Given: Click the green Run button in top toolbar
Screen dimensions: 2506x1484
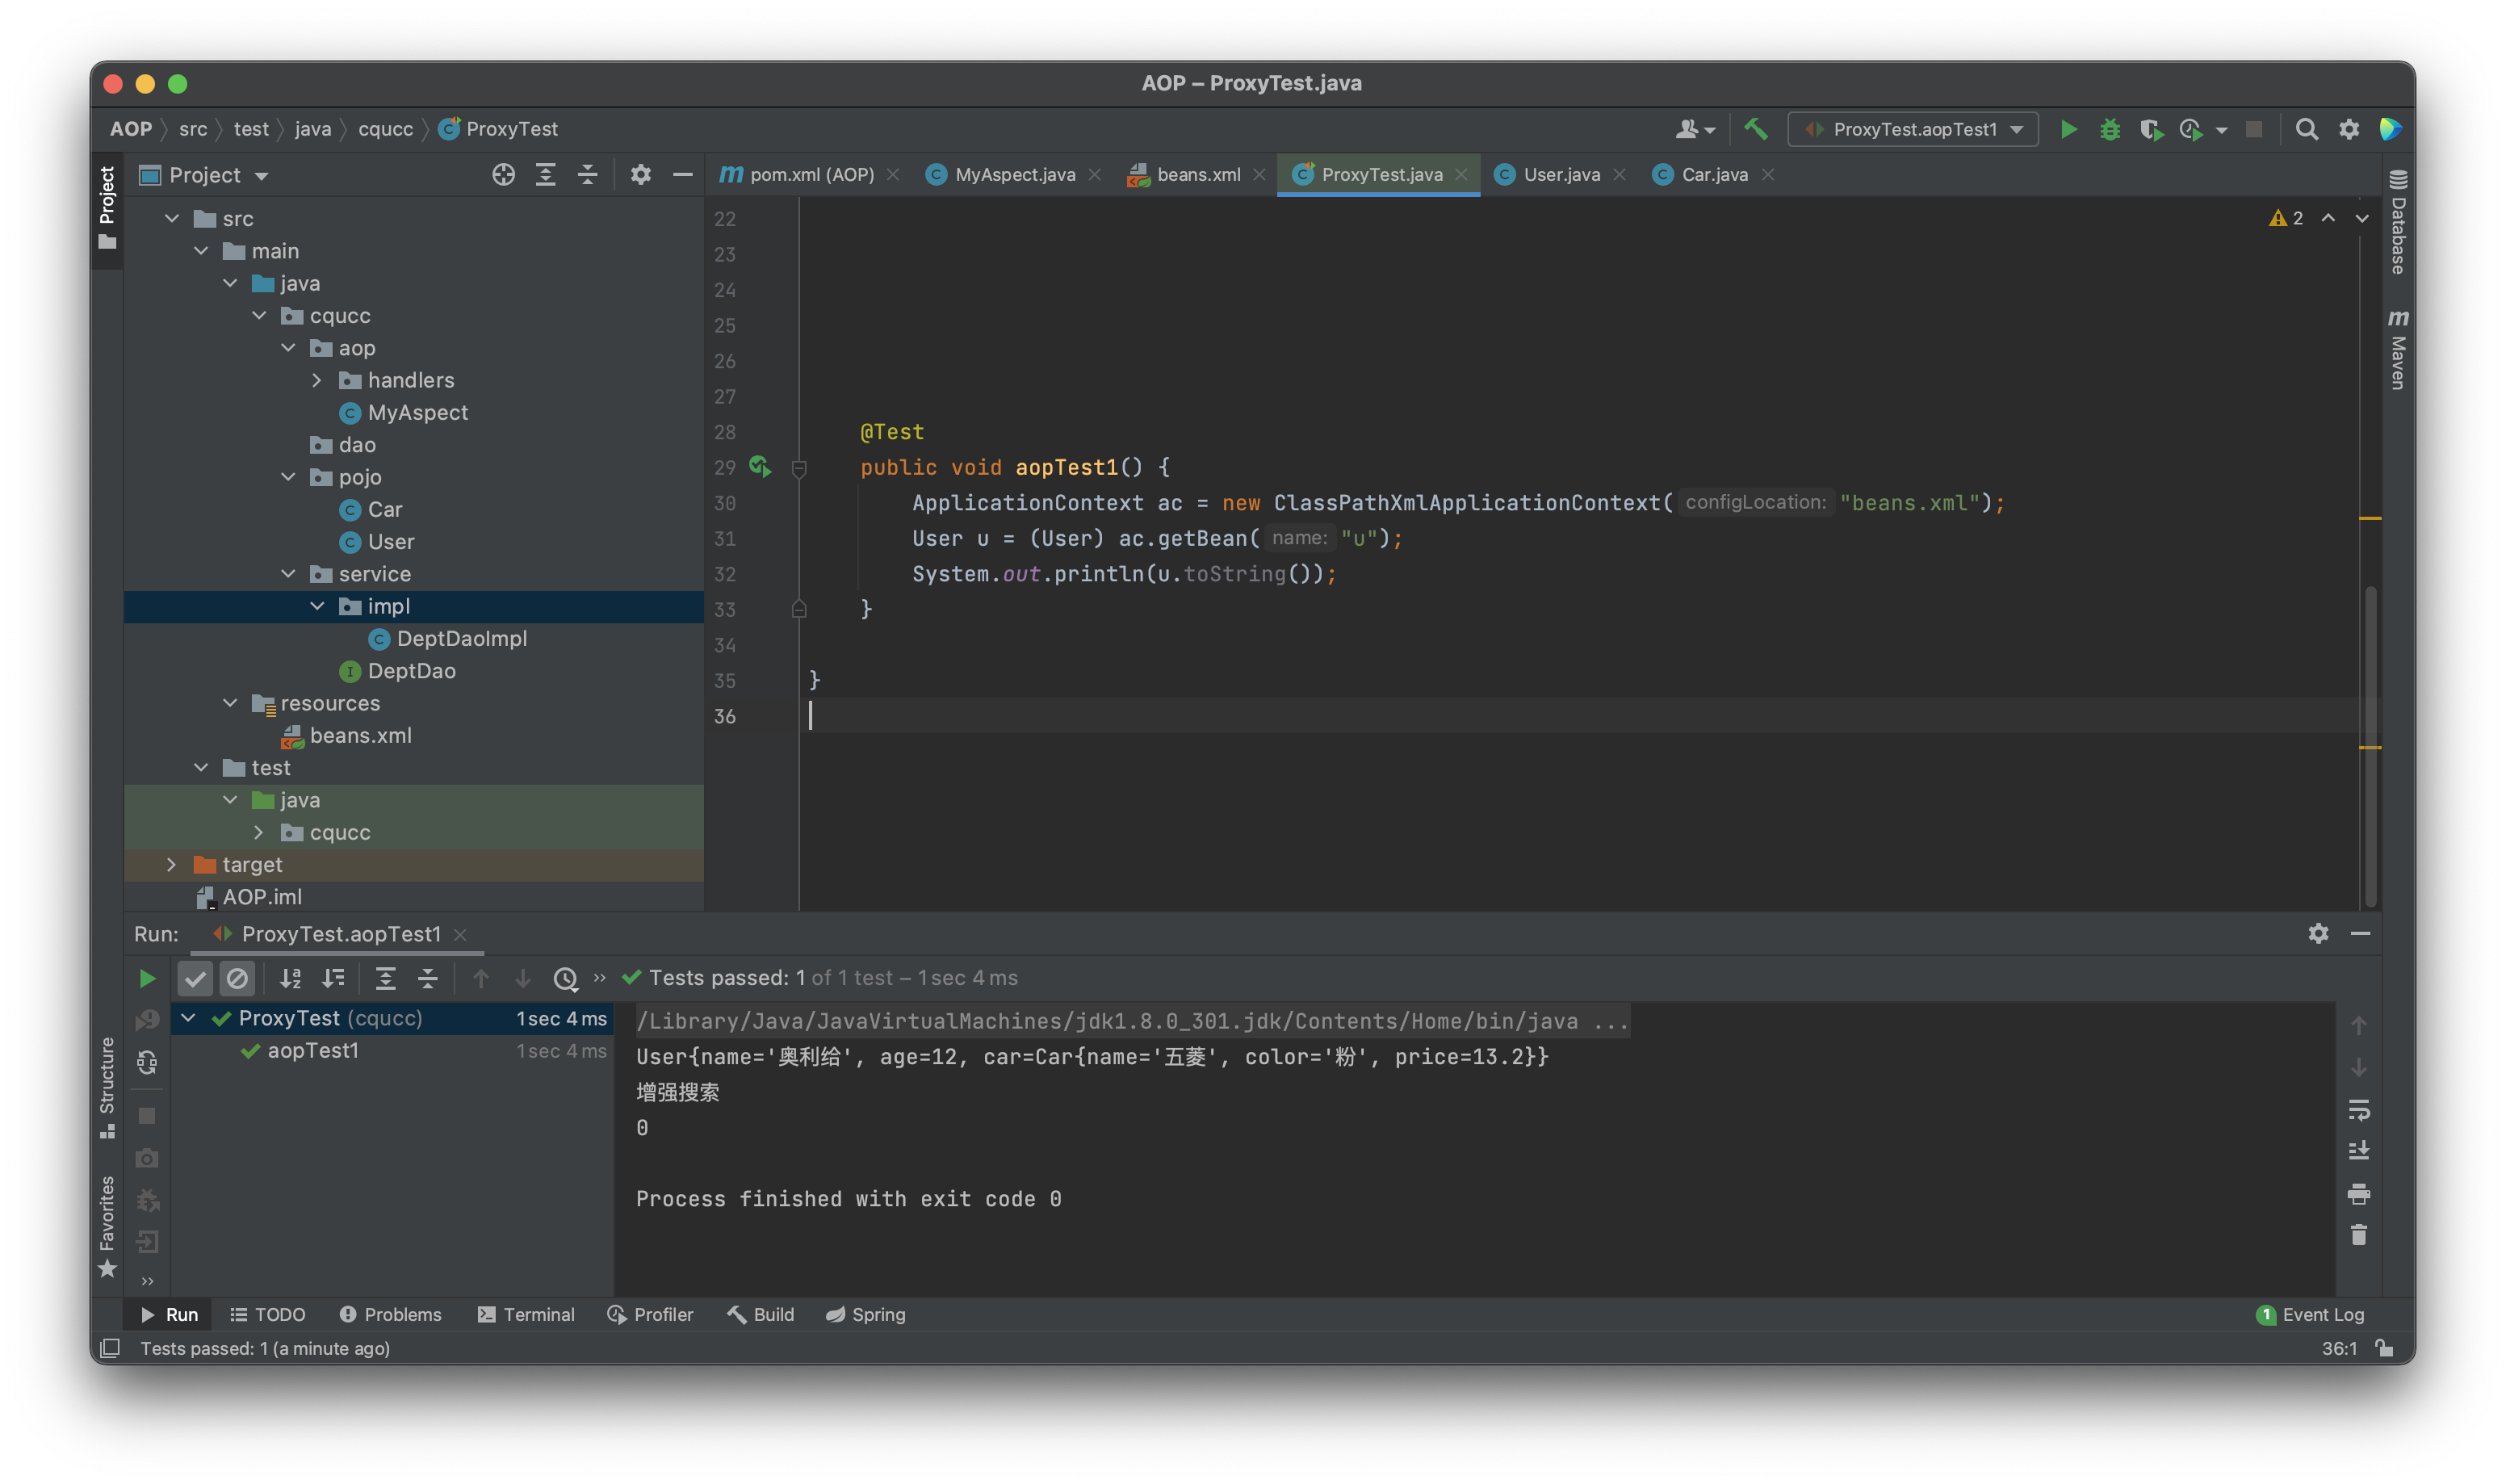Looking at the screenshot, I should [x=2068, y=129].
